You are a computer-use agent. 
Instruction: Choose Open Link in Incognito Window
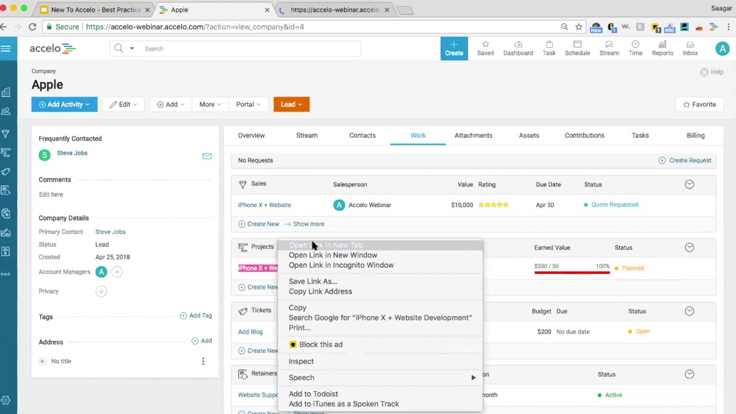click(x=341, y=265)
